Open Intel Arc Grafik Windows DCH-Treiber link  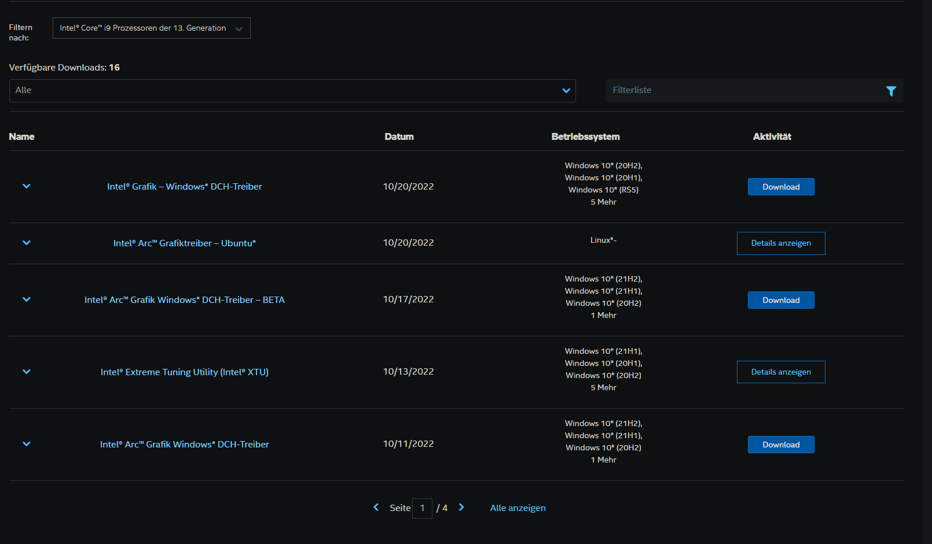pyautogui.click(x=185, y=445)
